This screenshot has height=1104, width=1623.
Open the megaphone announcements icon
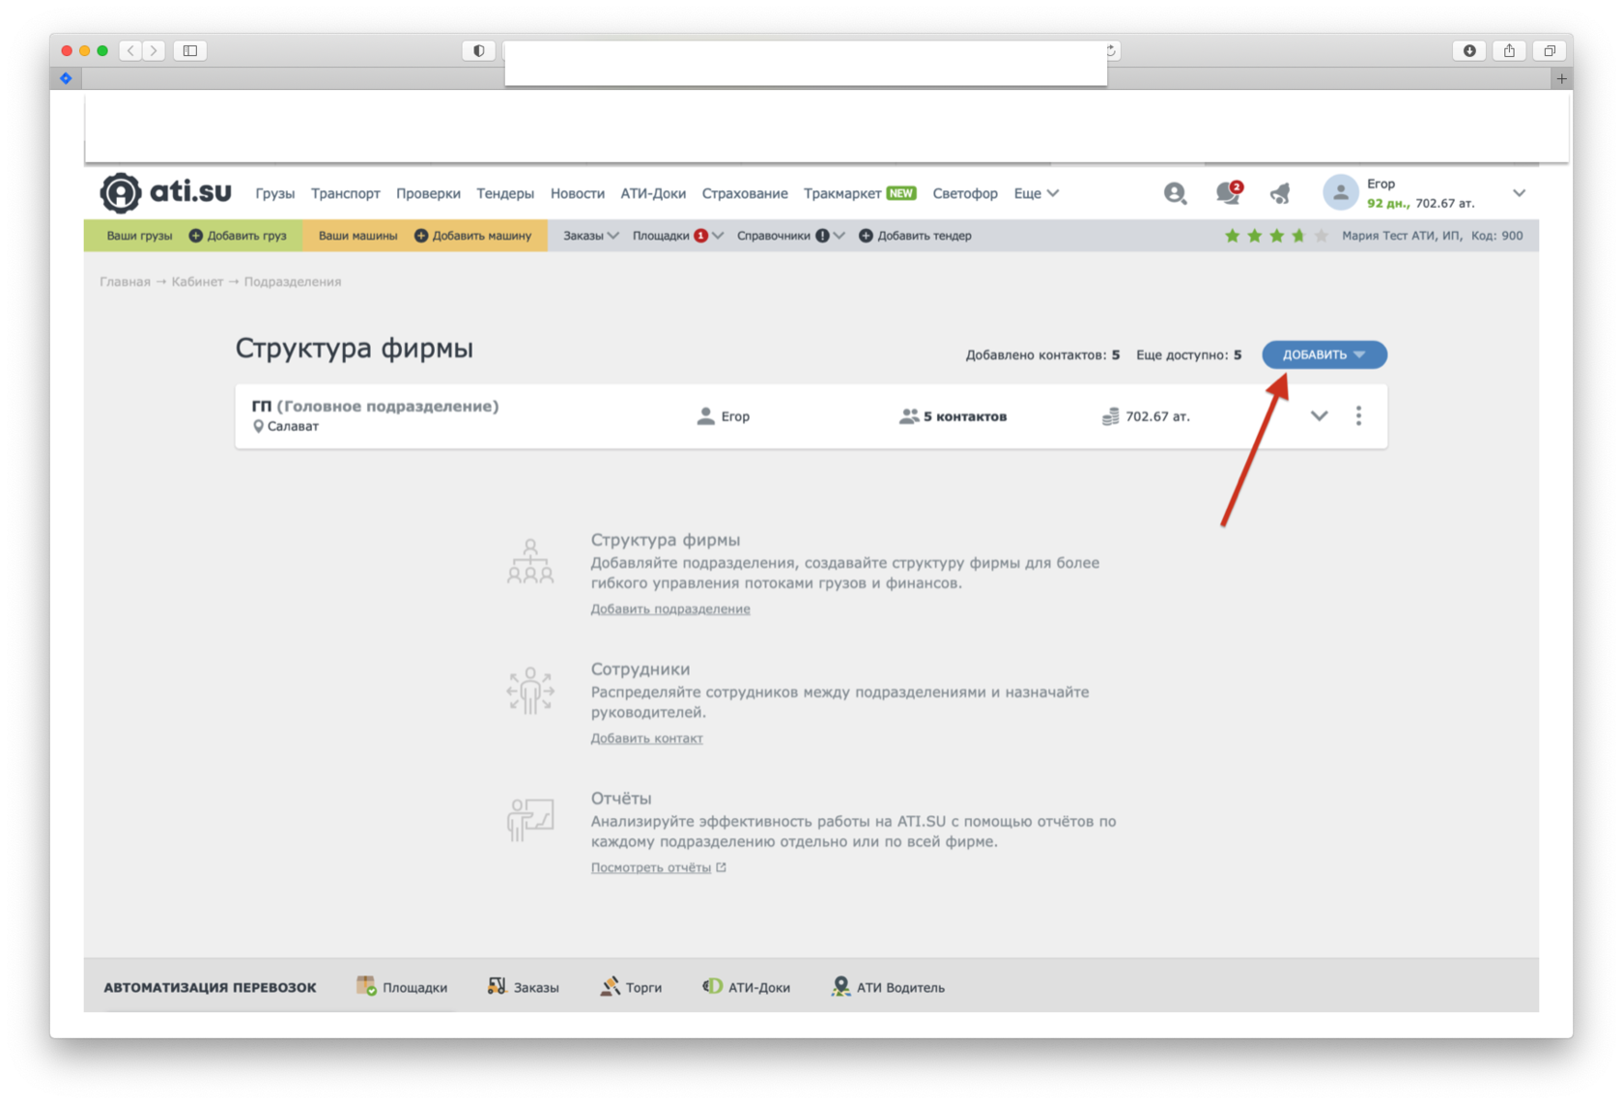click(1280, 193)
